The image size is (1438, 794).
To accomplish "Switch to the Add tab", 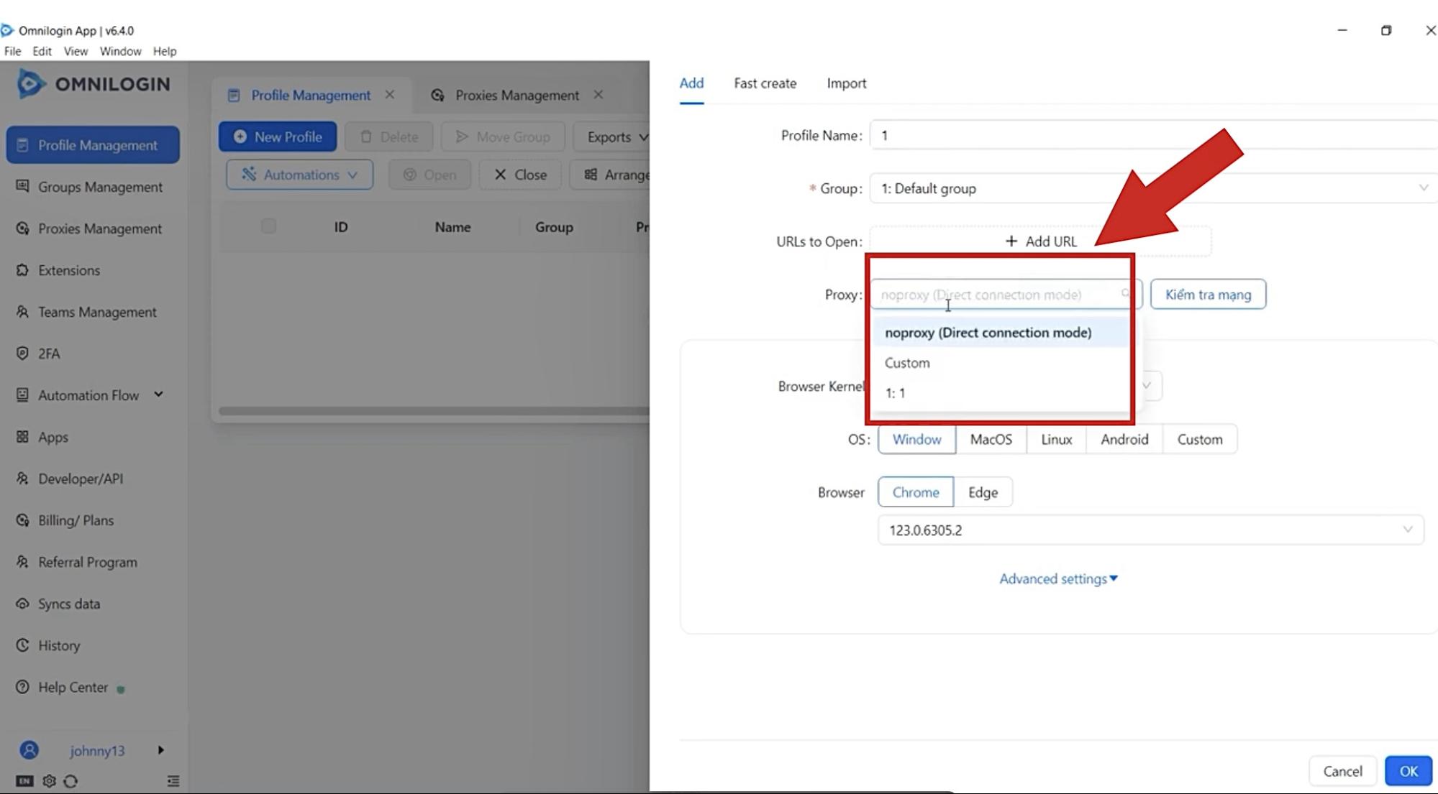I will pyautogui.click(x=691, y=83).
